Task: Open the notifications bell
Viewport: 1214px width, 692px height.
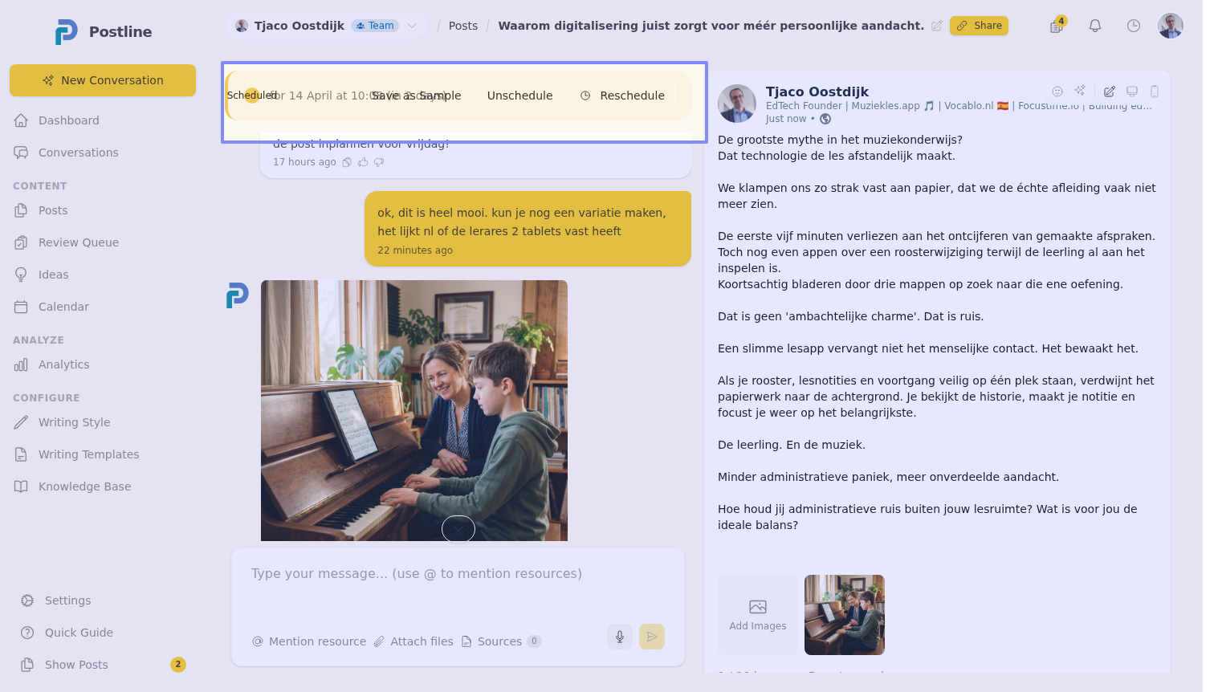Action: 1095,26
